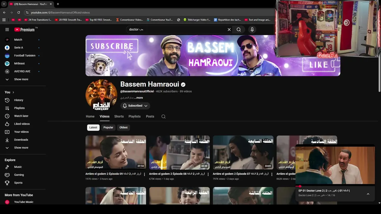Open the YouTube hamburger guide menu
Screen dimensions: 381x214
7,29
